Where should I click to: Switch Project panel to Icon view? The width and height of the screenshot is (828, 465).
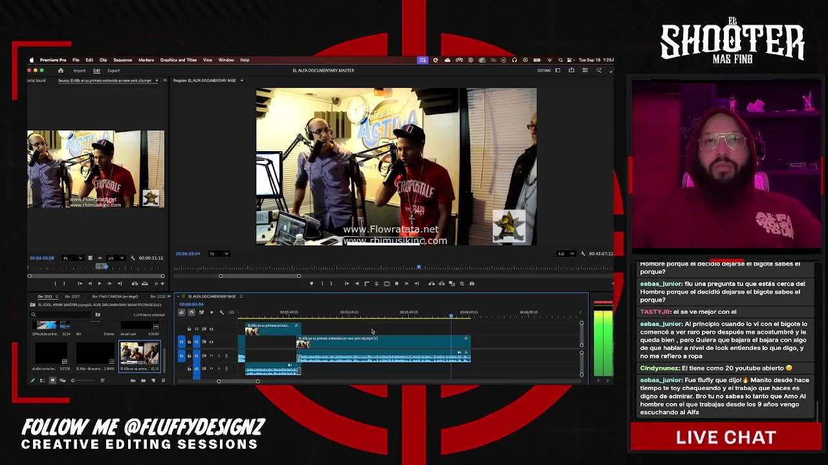tap(52, 380)
